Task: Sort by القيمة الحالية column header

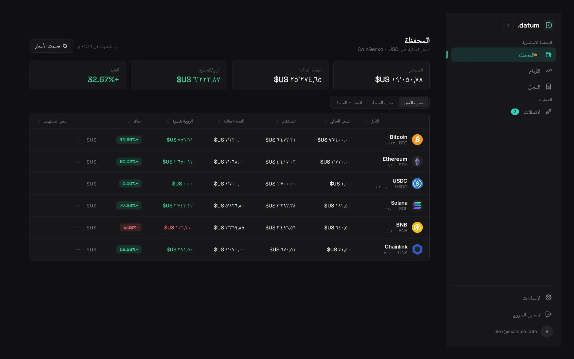Action: coord(231,121)
